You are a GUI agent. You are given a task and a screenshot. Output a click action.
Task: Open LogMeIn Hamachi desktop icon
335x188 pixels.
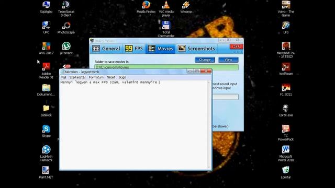pyautogui.click(x=46, y=154)
